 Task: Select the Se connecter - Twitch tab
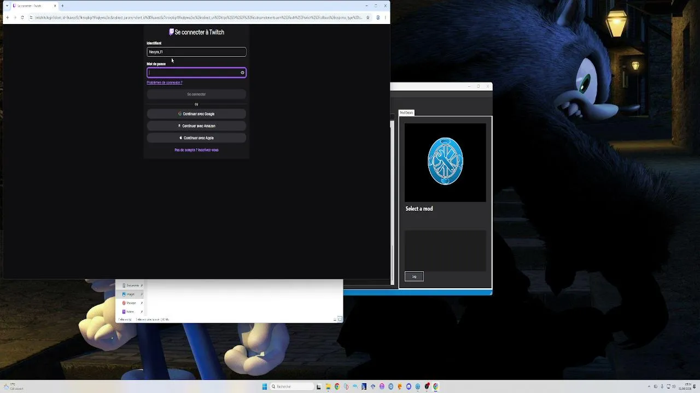pos(34,6)
